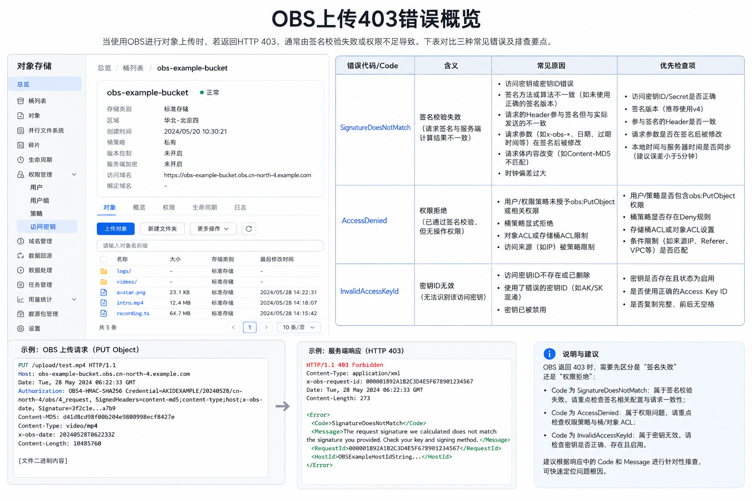Click the recording.ts file icon
Screen dimensions: 752x501
click(x=104, y=314)
